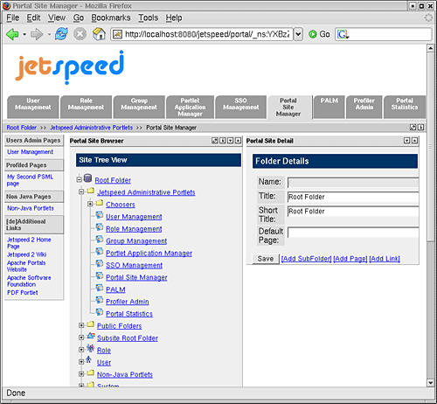Click the Subsite Root Folder icon

pos(91,336)
